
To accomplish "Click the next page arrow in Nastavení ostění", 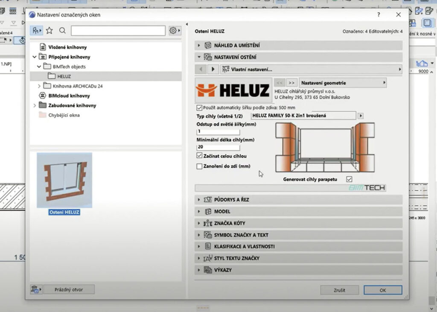I will [x=213, y=69].
